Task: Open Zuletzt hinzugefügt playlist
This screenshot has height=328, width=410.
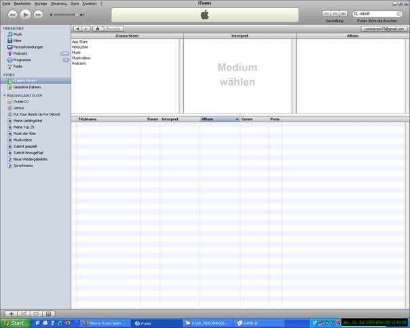Action: pyautogui.click(x=29, y=153)
